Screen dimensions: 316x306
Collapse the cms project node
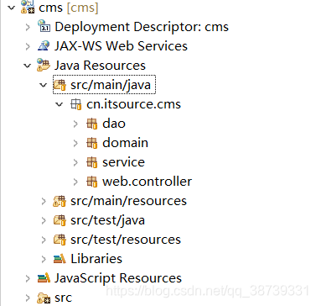[x=12, y=8]
